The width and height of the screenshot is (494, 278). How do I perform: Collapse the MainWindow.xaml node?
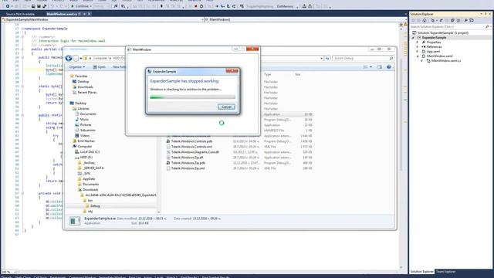click(x=418, y=56)
